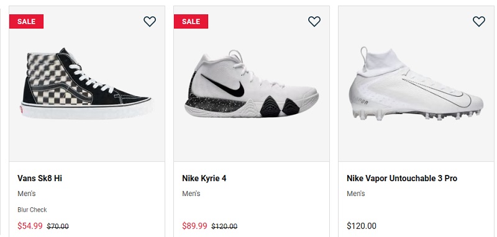Click the SALE badge on Vans Sk8 Hi
The width and height of the screenshot is (497, 237).
[x=26, y=22]
